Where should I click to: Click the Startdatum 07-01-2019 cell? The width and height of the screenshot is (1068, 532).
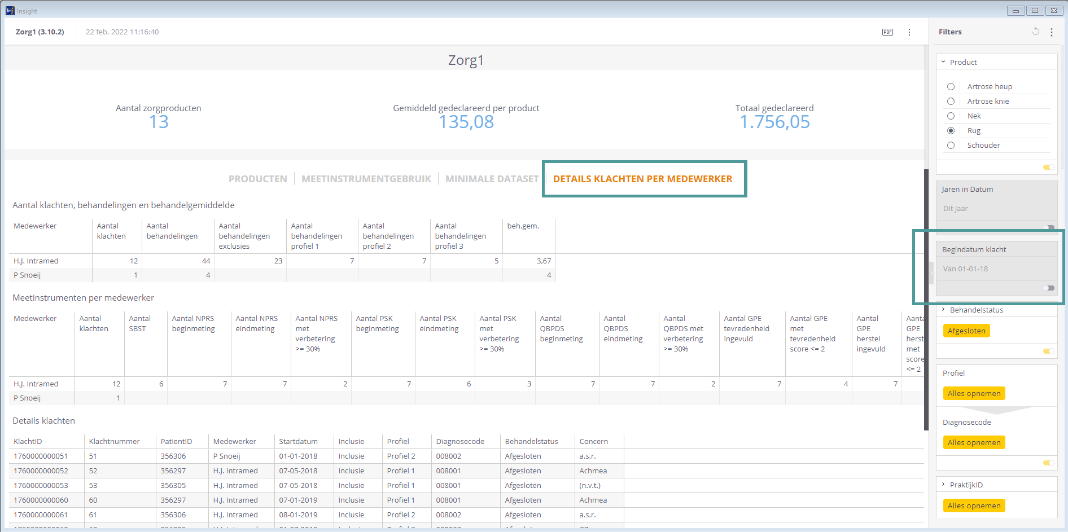pos(298,500)
